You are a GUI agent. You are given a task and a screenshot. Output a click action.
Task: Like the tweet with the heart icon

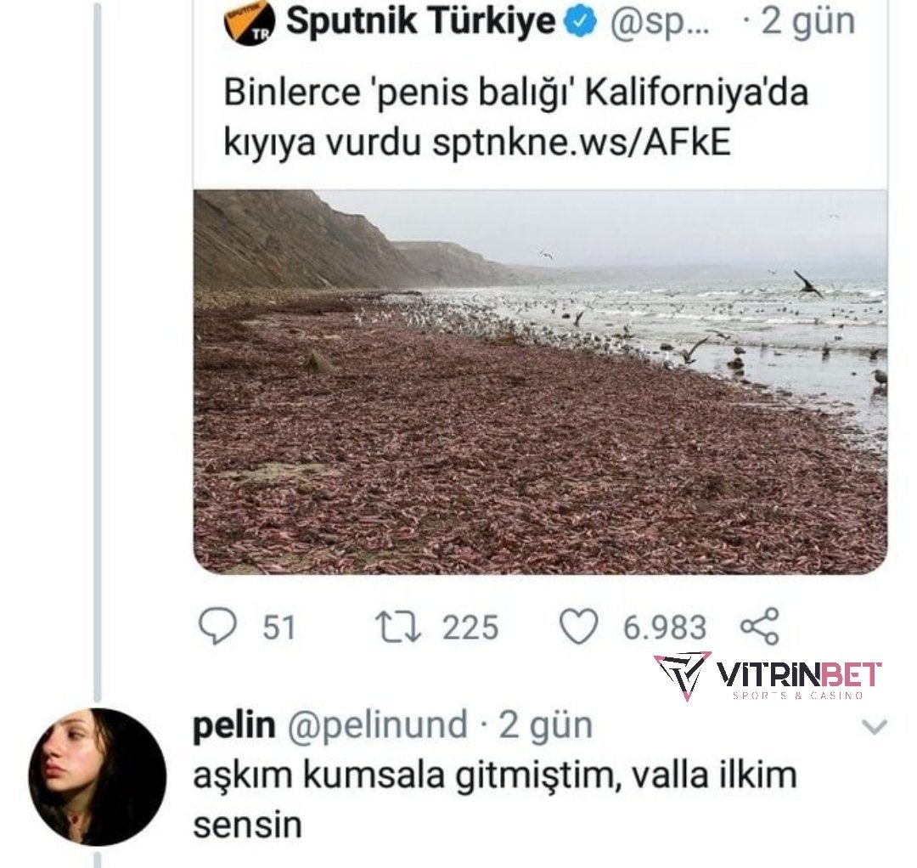pyautogui.click(x=579, y=627)
